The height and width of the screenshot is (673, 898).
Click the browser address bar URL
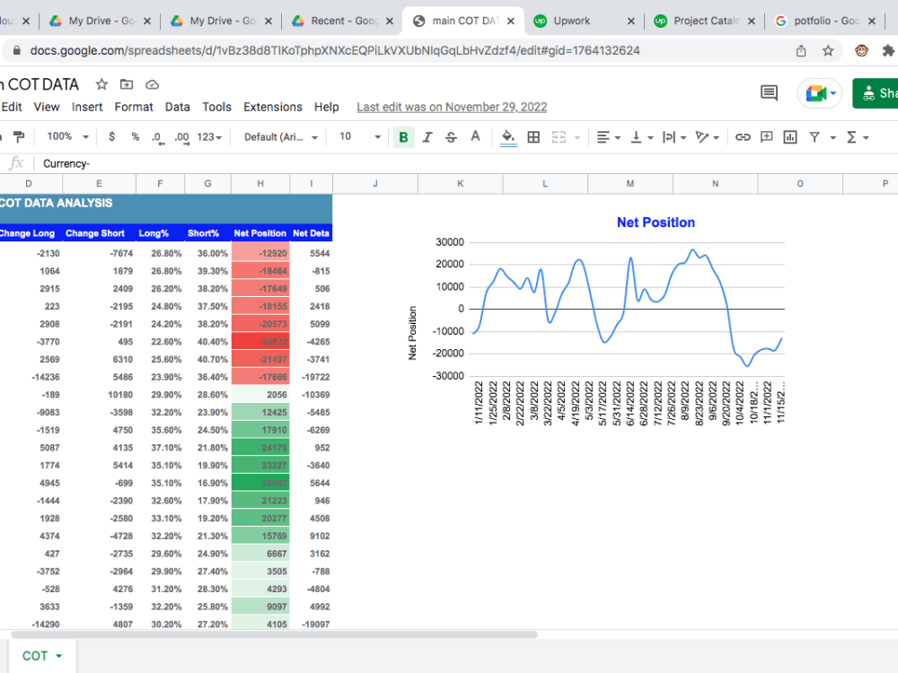[335, 51]
